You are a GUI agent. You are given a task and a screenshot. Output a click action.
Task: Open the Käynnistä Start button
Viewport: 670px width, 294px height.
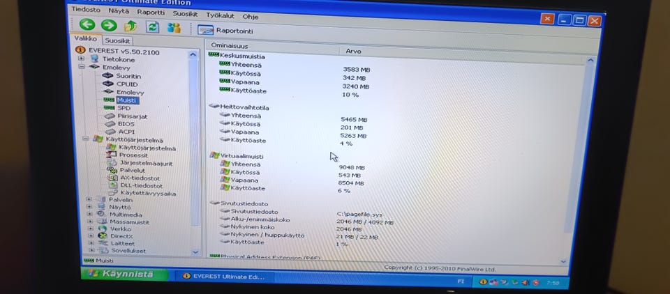point(124,274)
